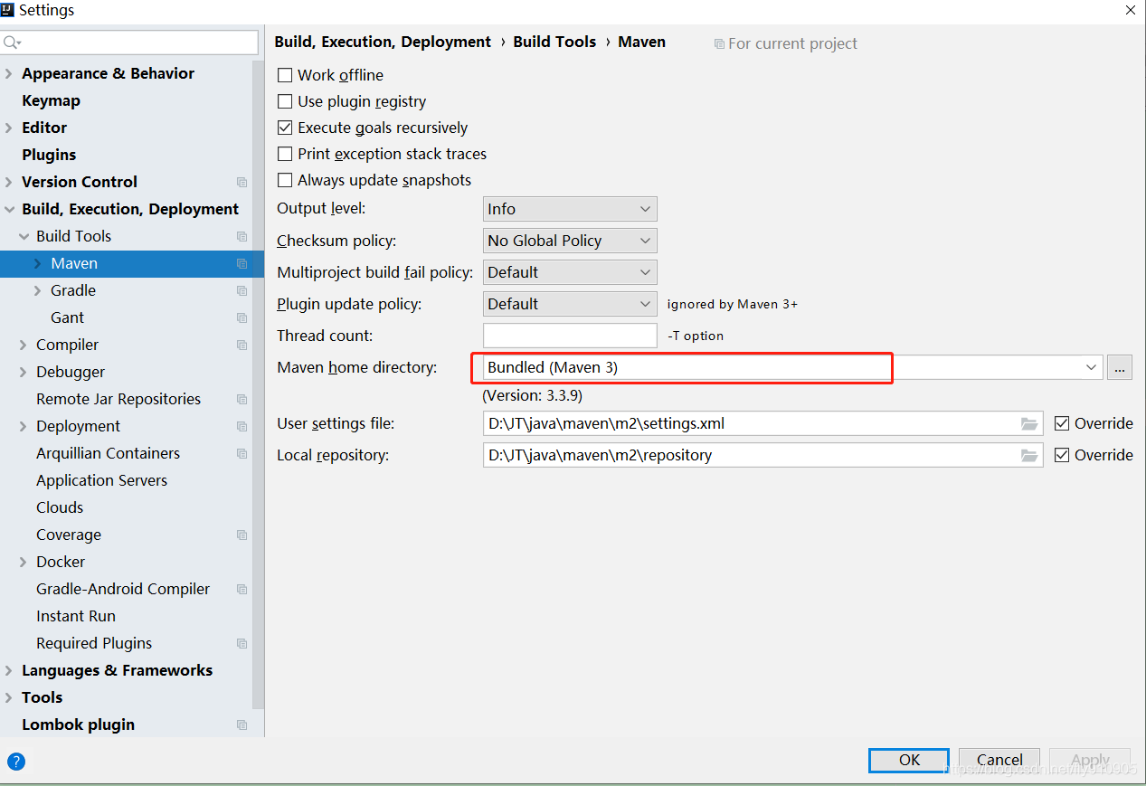Click the settings search field
Image resolution: width=1146 pixels, height=786 pixels.
pyautogui.click(x=129, y=43)
